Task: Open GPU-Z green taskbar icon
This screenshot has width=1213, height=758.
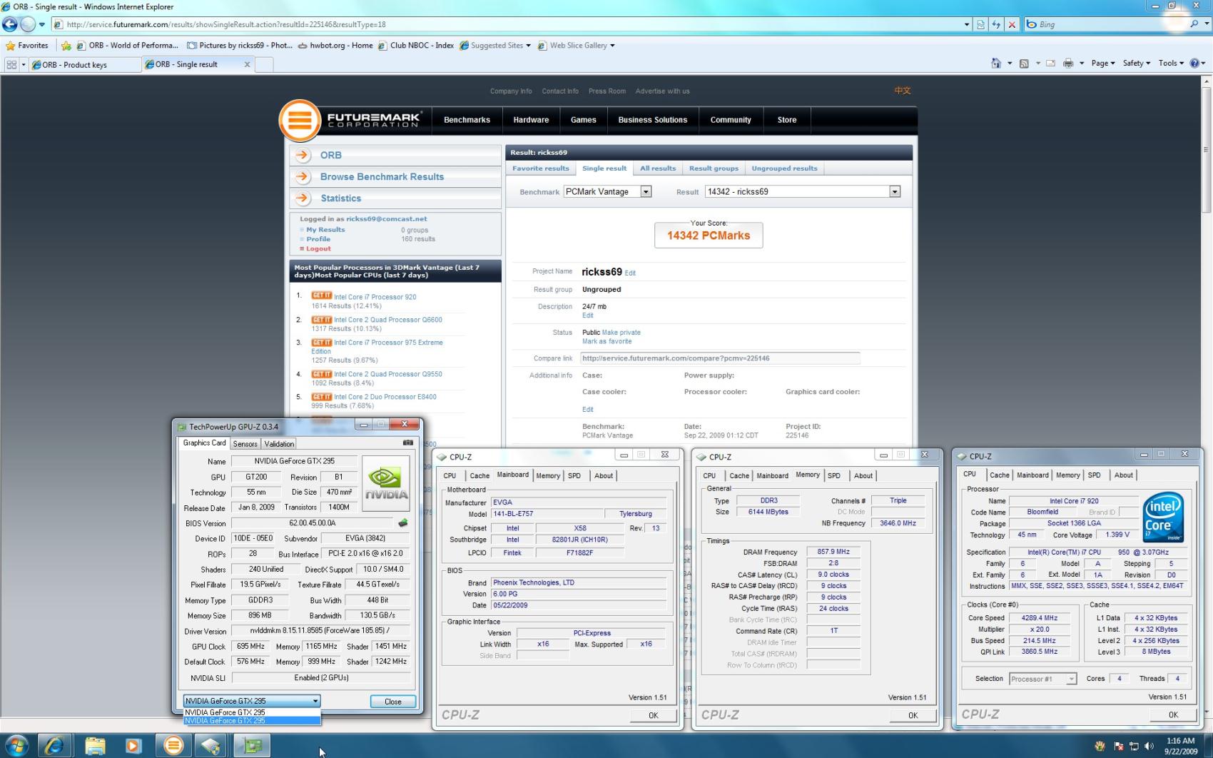Action: pos(253,746)
